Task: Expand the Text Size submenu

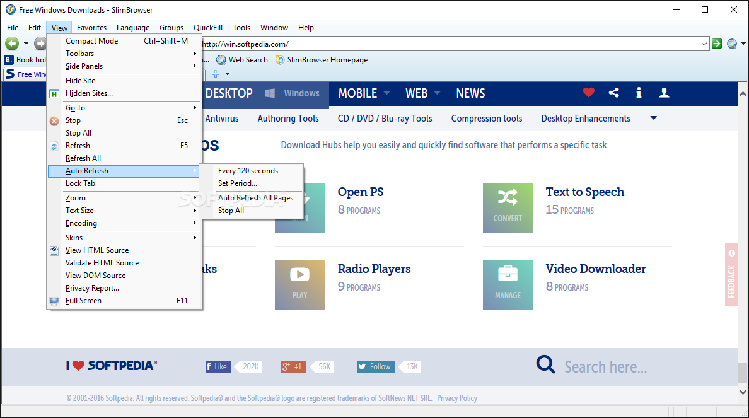Action: click(125, 210)
